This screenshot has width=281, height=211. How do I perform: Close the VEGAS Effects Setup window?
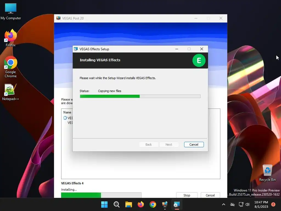pyautogui.click(x=202, y=49)
